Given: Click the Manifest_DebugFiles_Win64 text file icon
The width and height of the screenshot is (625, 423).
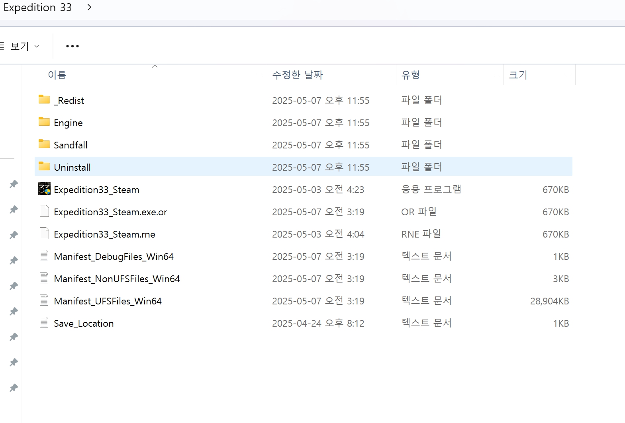Looking at the screenshot, I should [44, 255].
